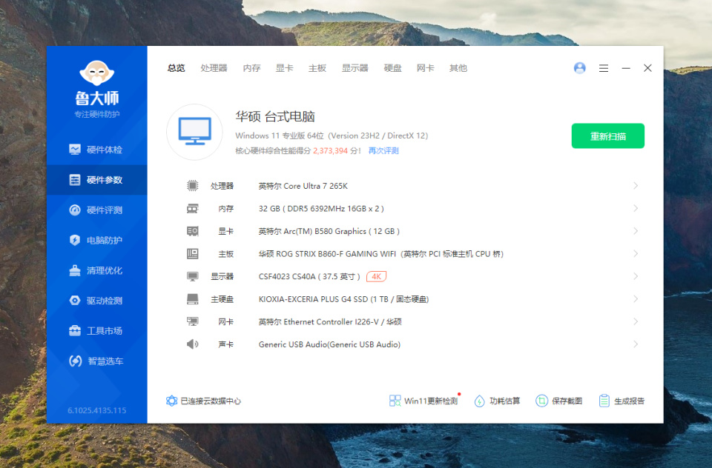Click the 声卡 speaker icon
This screenshot has width=712, height=468.
(193, 344)
